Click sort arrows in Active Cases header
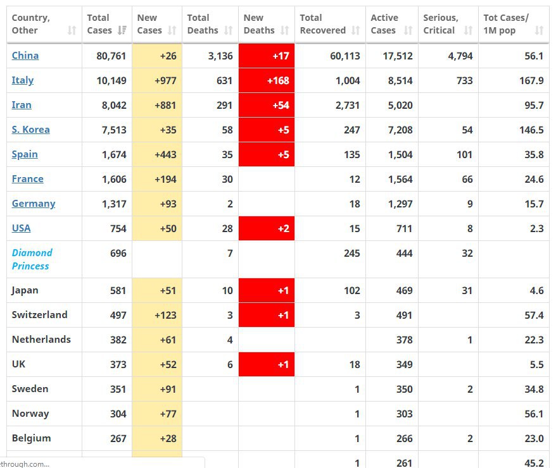 click(408, 30)
